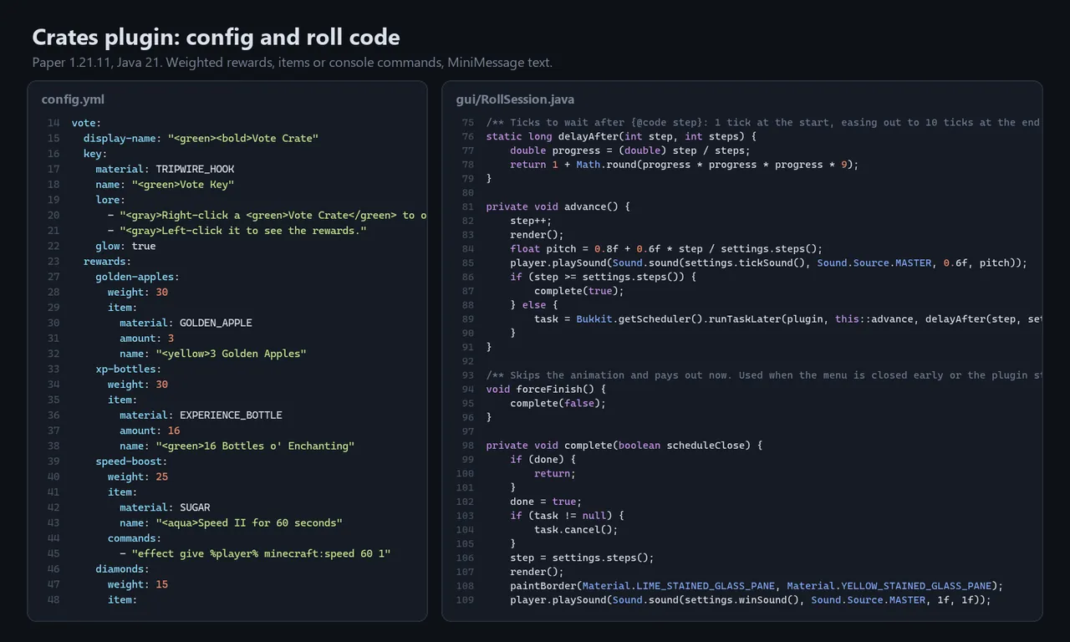
Task: Click the tickSound playSound line
Action: pos(769,262)
